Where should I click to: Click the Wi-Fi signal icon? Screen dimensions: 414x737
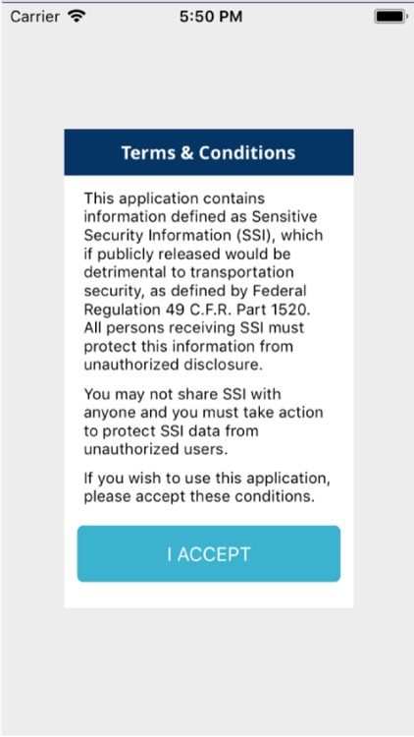(77, 17)
